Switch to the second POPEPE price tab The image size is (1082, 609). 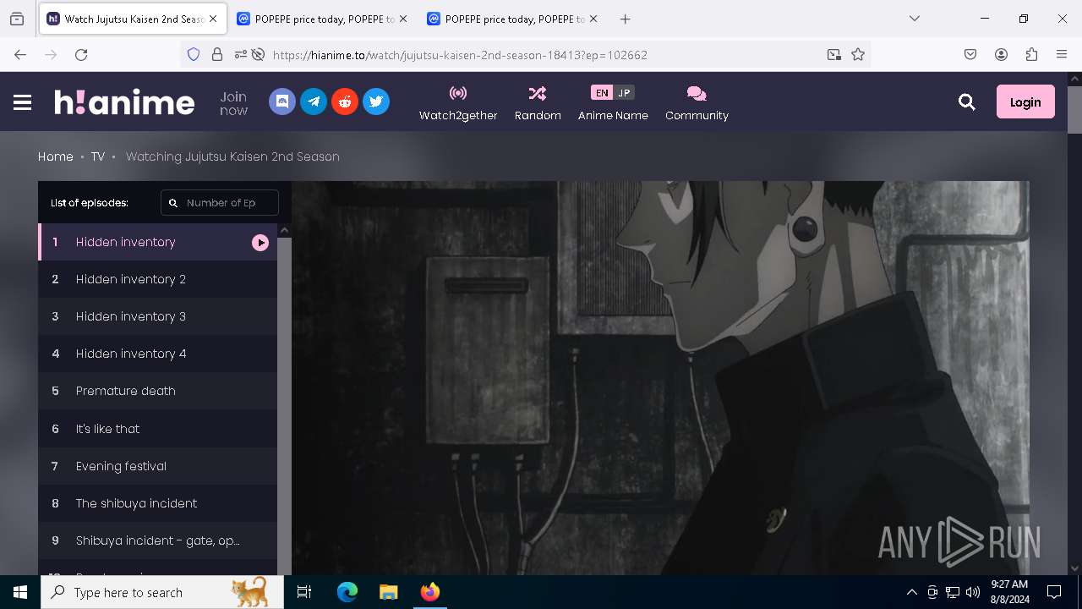point(514,19)
